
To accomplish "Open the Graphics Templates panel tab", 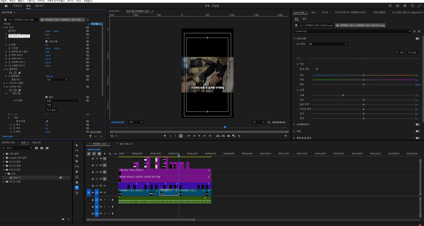I will [379, 12].
